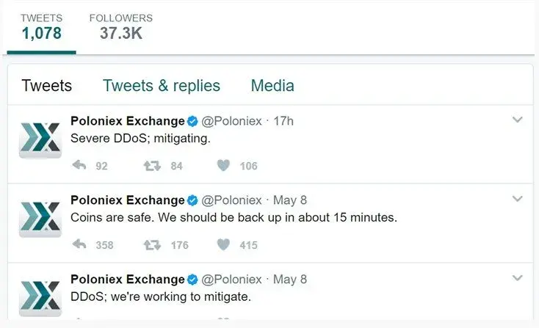Screen dimensions: 539x328
Task: Like the 'Severe DDoS; mitigating' tweet
Action: click(x=224, y=166)
